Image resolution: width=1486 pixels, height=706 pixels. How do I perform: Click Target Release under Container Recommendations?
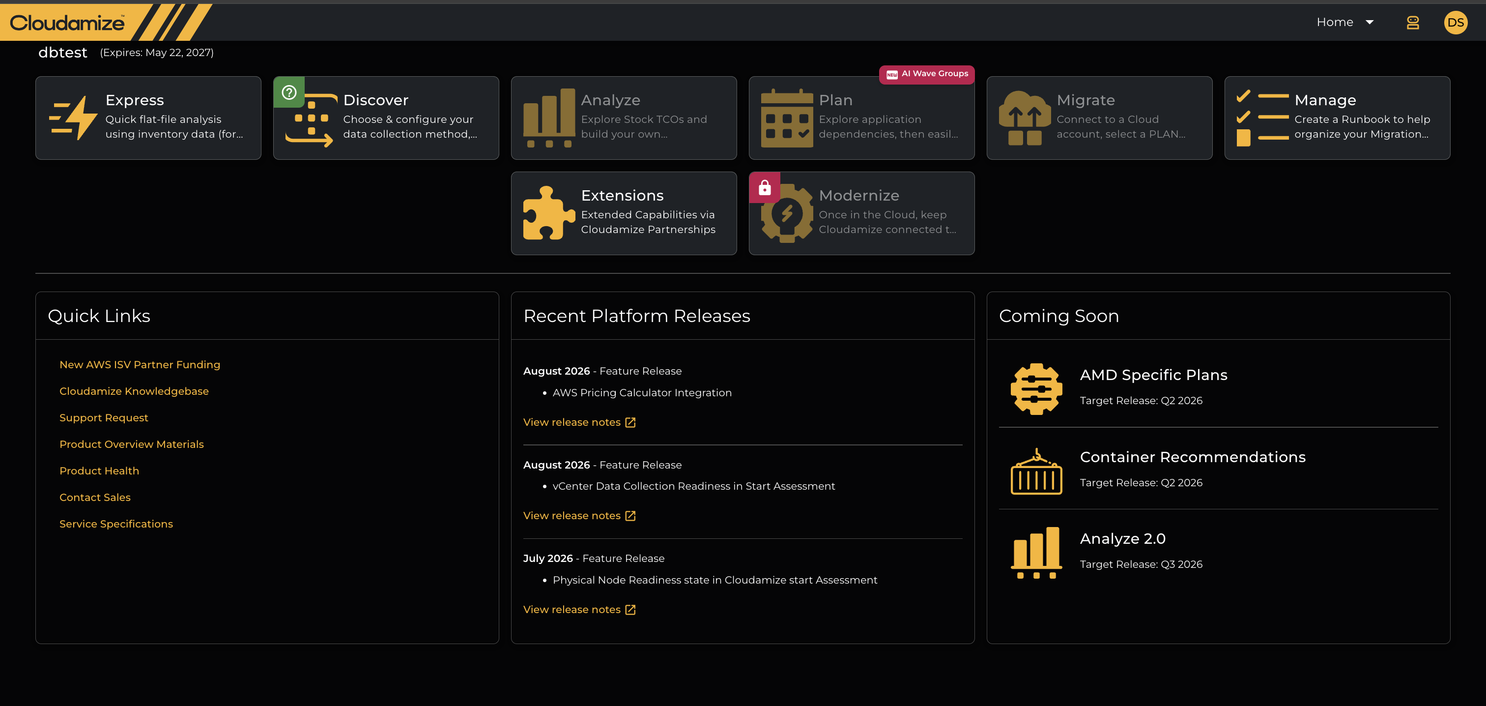click(x=1141, y=483)
